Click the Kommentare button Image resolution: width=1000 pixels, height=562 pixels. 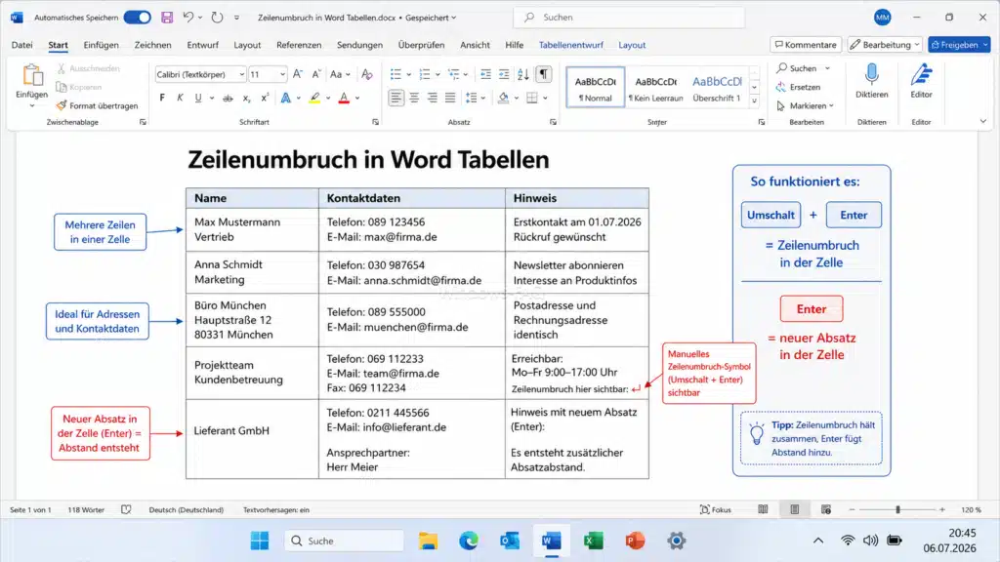806,45
